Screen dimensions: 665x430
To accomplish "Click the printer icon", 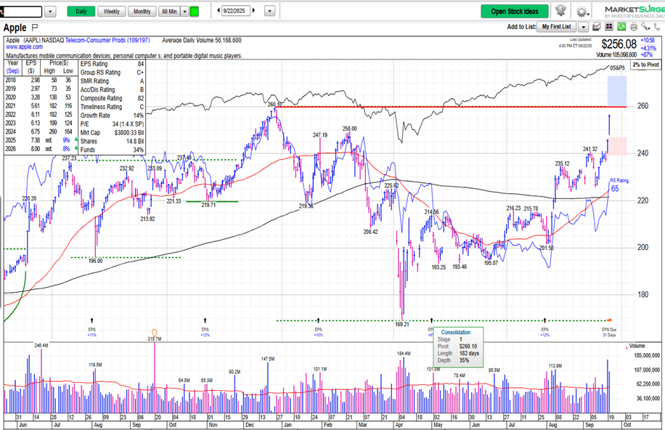I will (634, 27).
